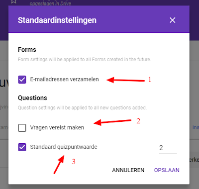
Task: Star the form with the star icon
Action: click(x=13, y=1)
